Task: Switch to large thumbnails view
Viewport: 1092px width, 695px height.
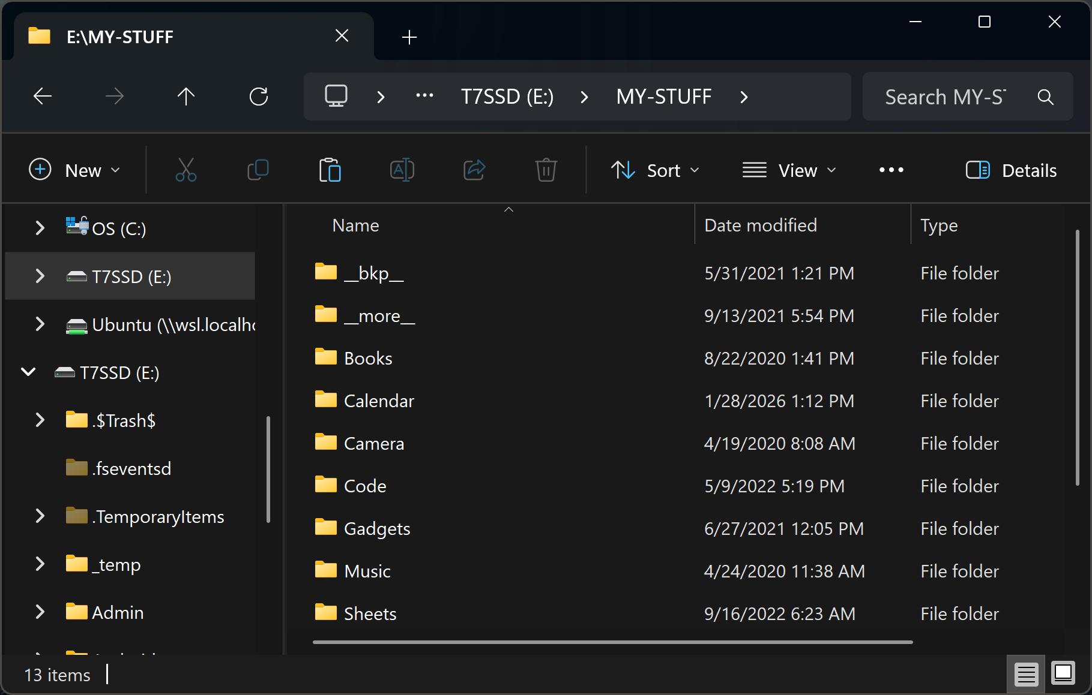Action: coord(1063,673)
